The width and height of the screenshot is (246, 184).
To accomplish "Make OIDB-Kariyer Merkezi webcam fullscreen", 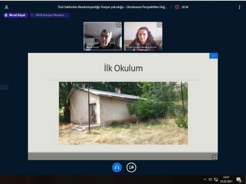I will [x=159, y=25].
